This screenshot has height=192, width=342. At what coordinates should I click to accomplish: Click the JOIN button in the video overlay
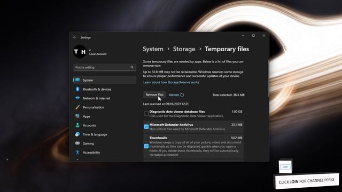[285, 167]
